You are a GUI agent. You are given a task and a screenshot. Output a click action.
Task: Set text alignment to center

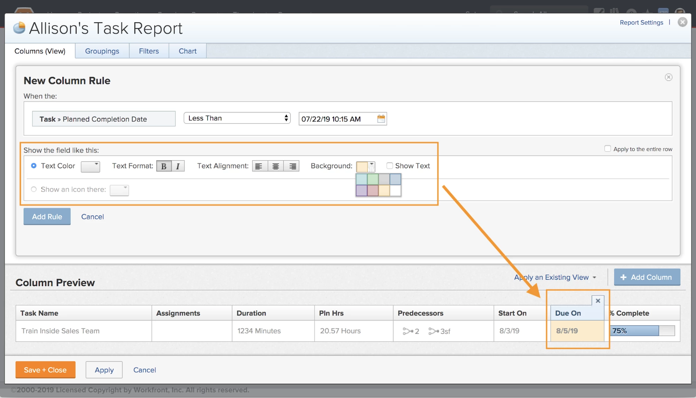(x=275, y=166)
